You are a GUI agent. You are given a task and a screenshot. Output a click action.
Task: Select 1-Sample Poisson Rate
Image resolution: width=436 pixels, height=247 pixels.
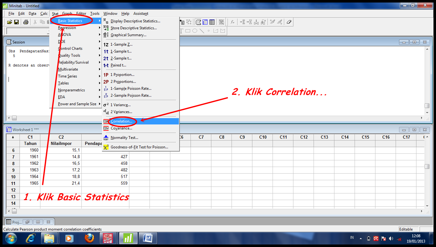pos(141,89)
